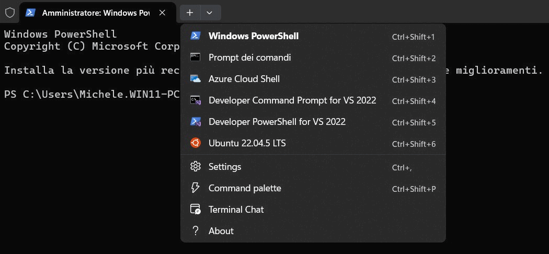Click Ctrl+Shift+3 shortcut label

pyautogui.click(x=414, y=80)
